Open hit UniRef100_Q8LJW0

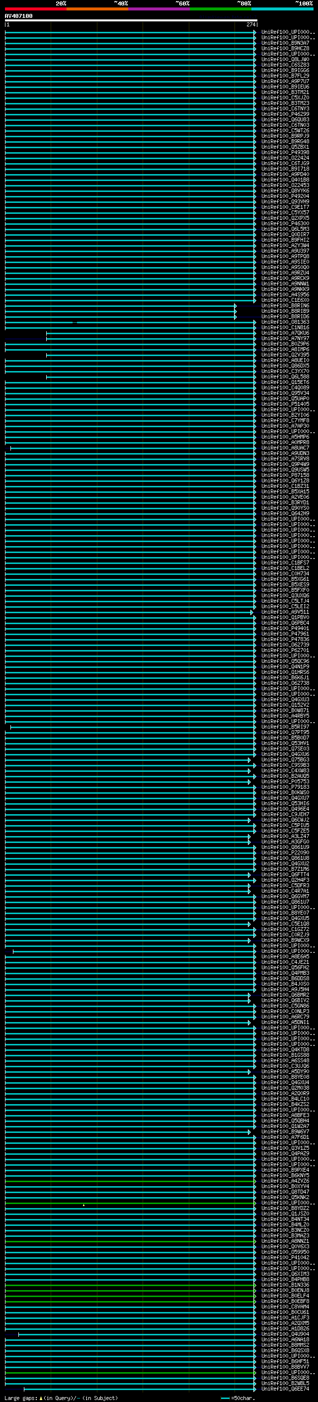(285, 59)
